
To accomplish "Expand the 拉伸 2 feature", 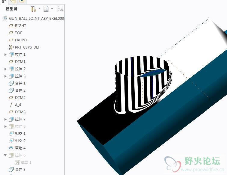I will 5,69.
